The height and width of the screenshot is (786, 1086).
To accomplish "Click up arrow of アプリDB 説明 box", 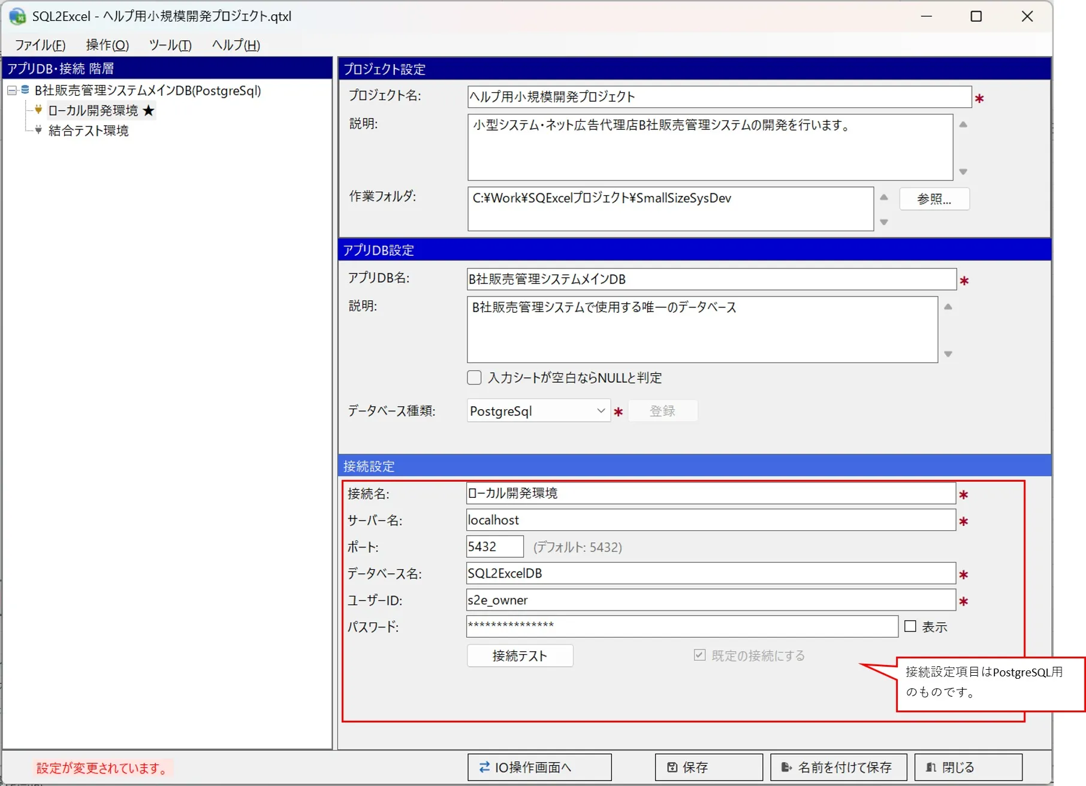I will [x=948, y=307].
